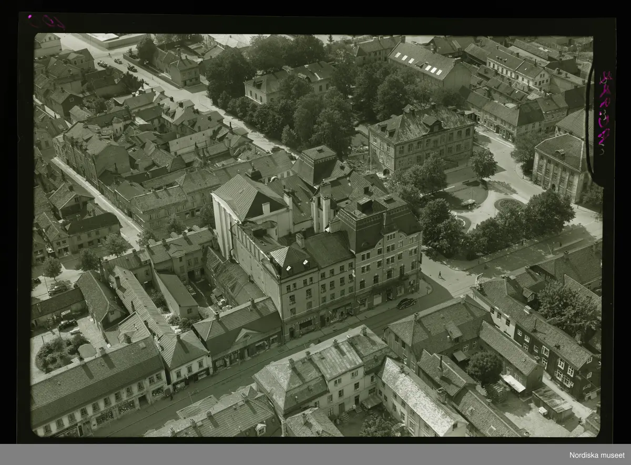This screenshot has height=465, width=631.
Task: Click the dark hip-roofed tower near center
Action: click(315, 163)
